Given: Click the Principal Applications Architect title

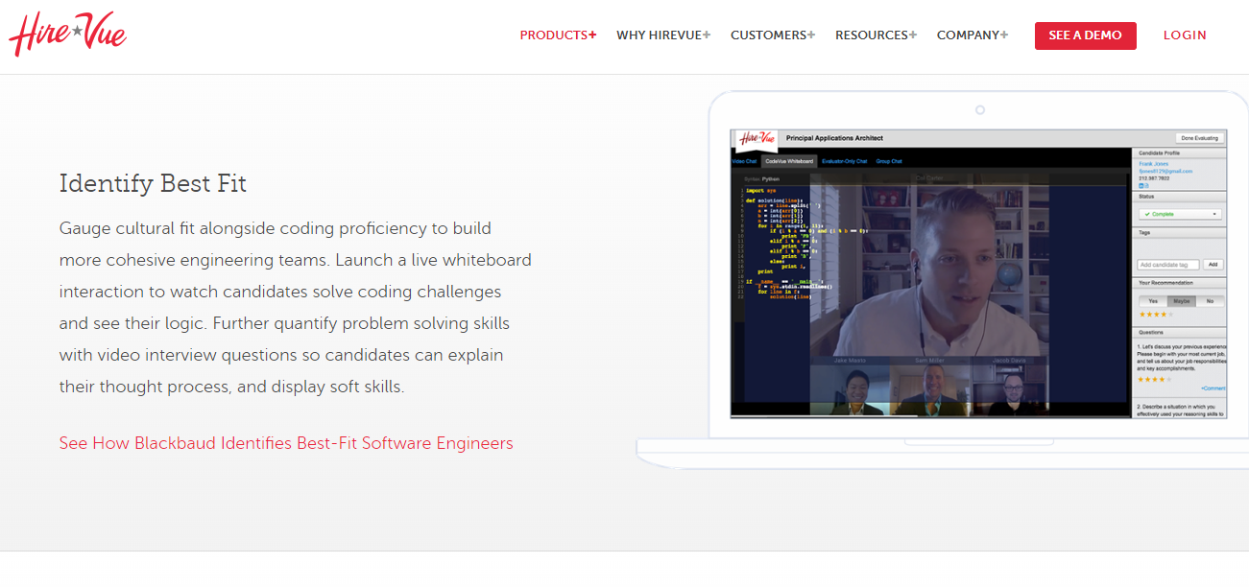Looking at the screenshot, I should coord(834,138).
